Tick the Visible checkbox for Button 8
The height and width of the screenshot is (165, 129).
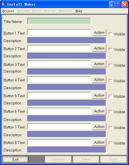tap(110, 143)
